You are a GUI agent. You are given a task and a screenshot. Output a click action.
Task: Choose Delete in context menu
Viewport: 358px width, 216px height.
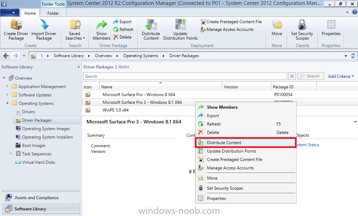(x=246, y=133)
